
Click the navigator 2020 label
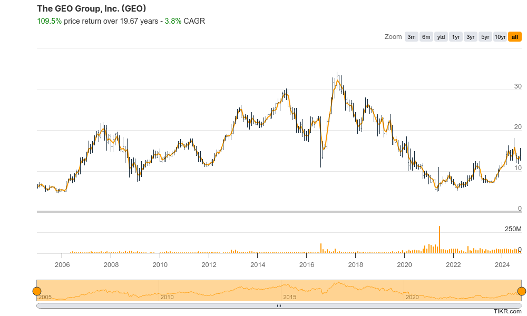tap(412, 297)
